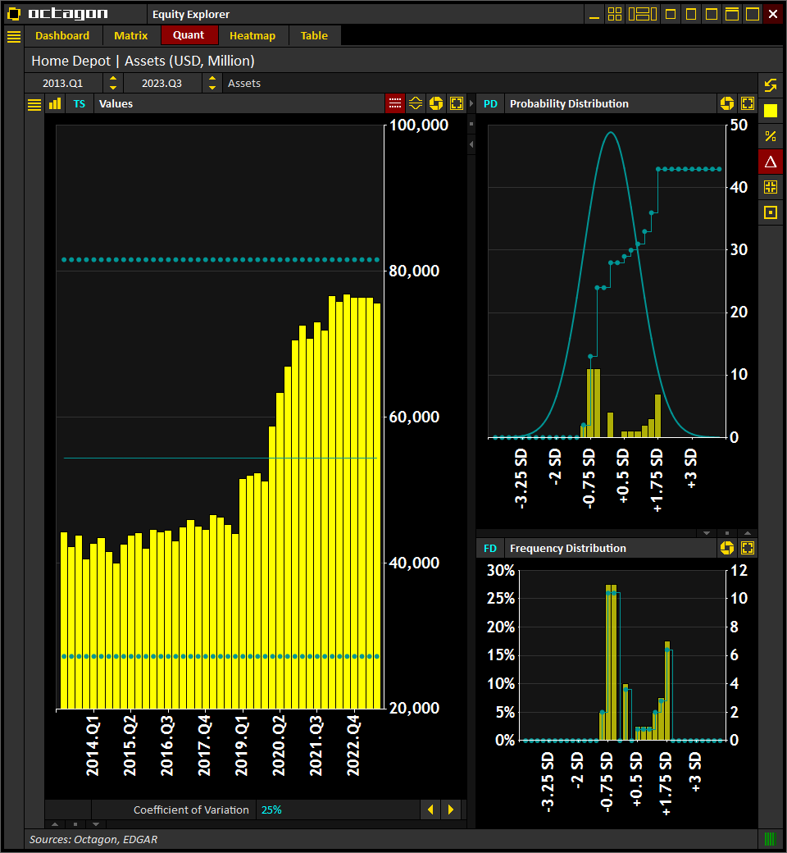Toggle the double-chevron axis icon in Values toolbar
The image size is (787, 853).
[x=415, y=103]
